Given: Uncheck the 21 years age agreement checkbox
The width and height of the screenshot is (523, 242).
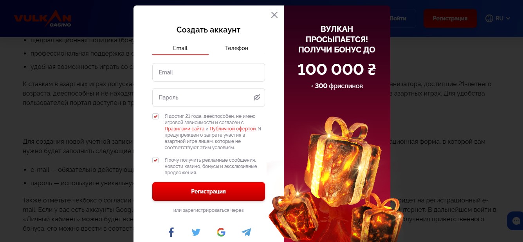Looking at the screenshot, I should (x=155, y=116).
